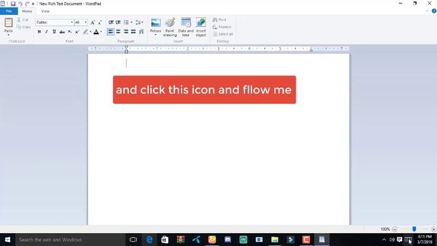437x246 pixels.
Task: Click the zoom in plus button
Action: 434,230
